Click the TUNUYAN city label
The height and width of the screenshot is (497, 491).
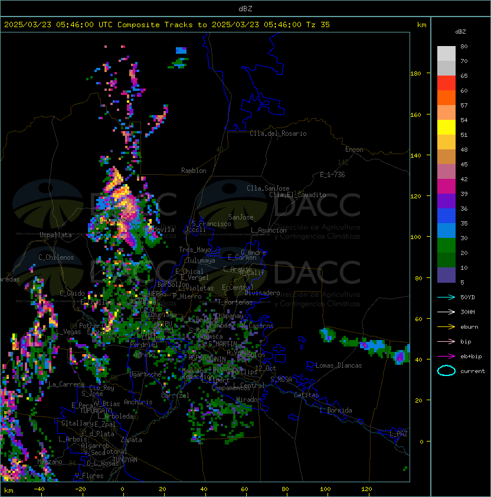(125, 460)
